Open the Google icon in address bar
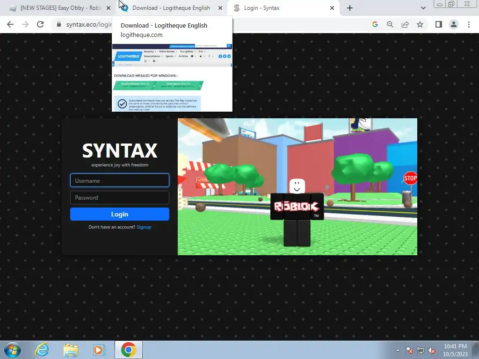Screen dimensions: 479x359 [375, 24]
